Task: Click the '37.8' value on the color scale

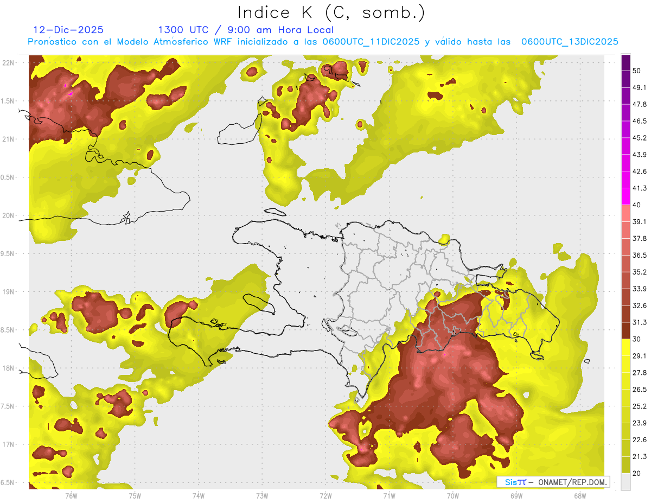Action: [x=640, y=239]
